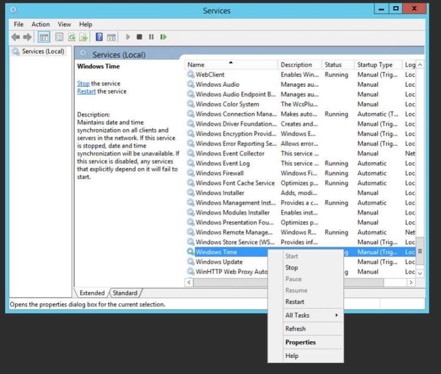Expand the All Tasks submenu
The width and height of the screenshot is (441, 374).
(305, 315)
